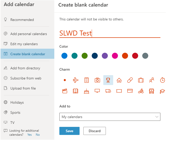Select the first aid kit charm
The height and width of the screenshot is (142, 170).
click(x=97, y=80)
